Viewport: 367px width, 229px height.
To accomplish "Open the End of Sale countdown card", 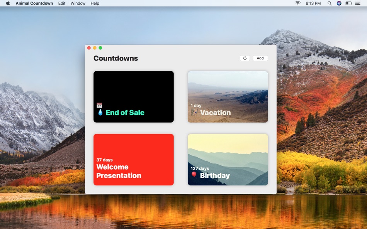I will point(134,97).
